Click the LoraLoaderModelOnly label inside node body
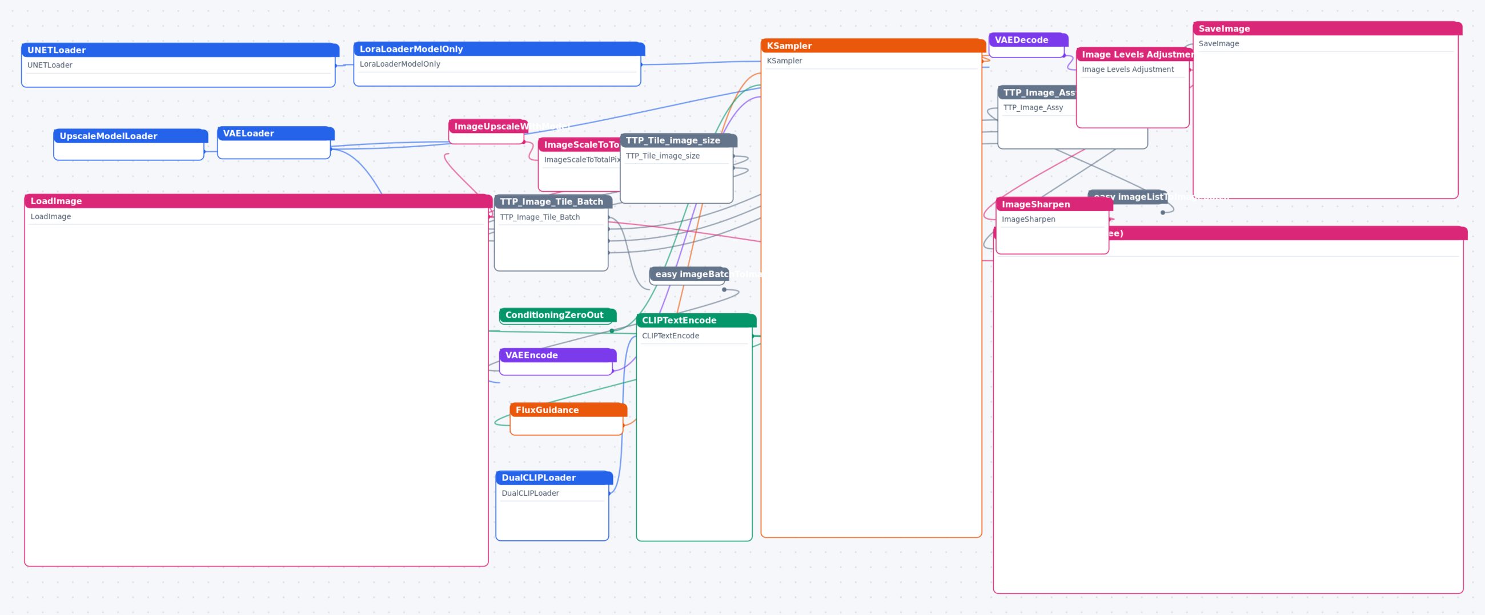This screenshot has width=1485, height=615. (x=399, y=64)
